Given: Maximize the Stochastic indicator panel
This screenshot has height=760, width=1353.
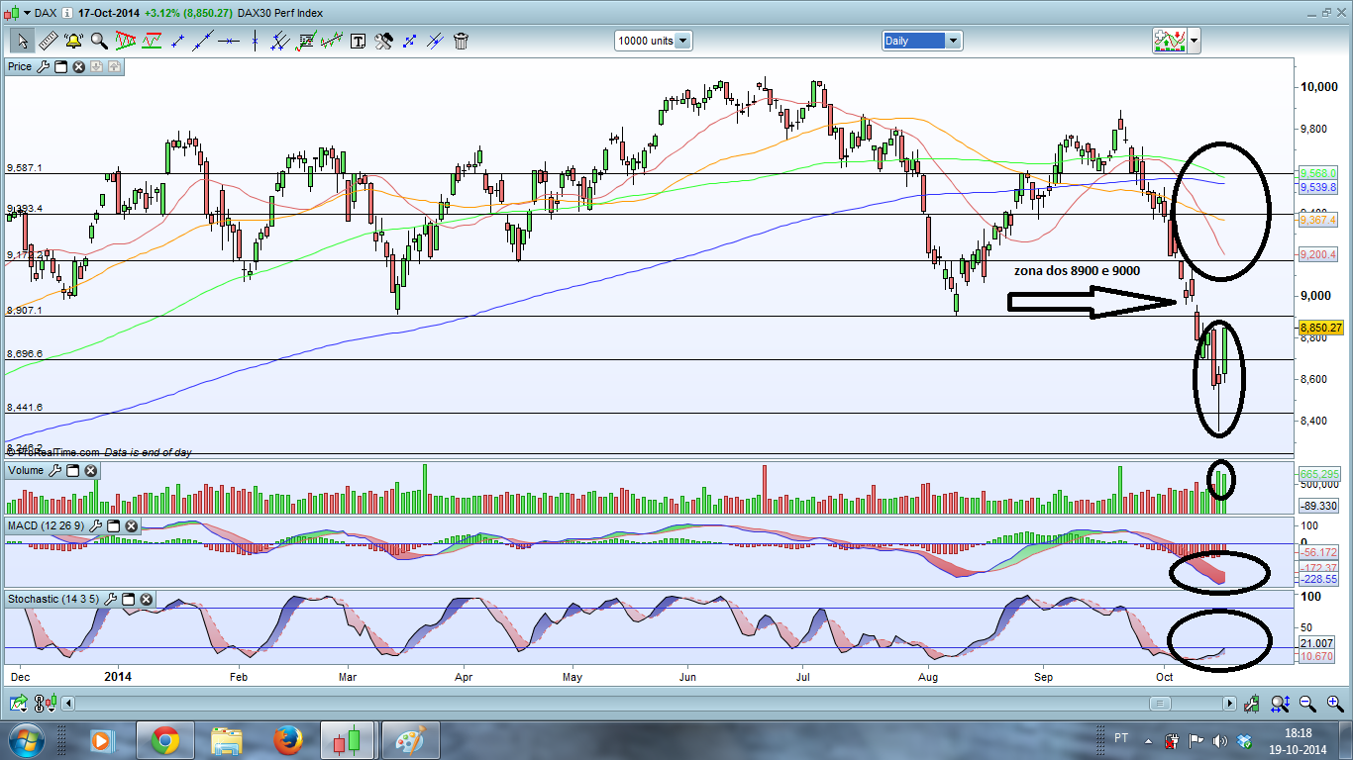Looking at the screenshot, I should (128, 599).
